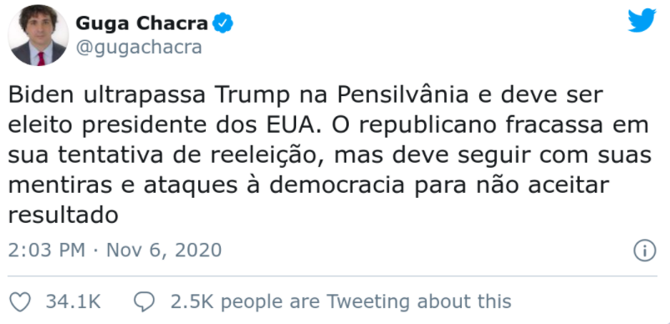The height and width of the screenshot is (324, 670).
Task: Open Guga Chacra's profile picture
Action: [38, 35]
